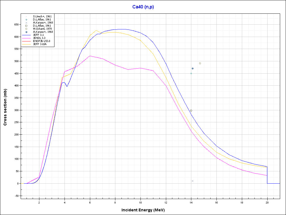Select the Cross section (mb) axis label
The image size is (286, 215).
[x=5, y=107]
